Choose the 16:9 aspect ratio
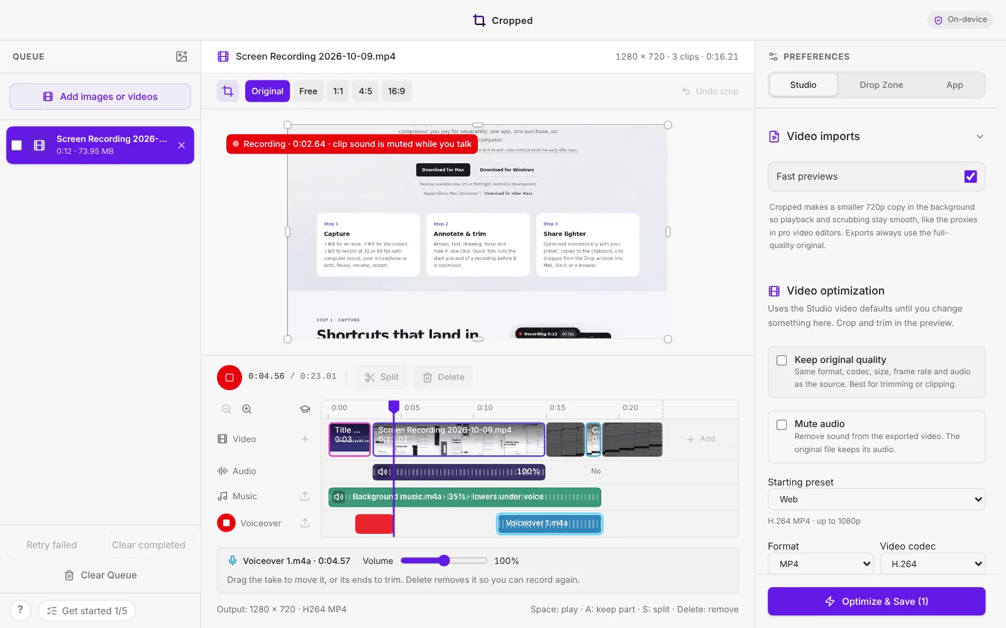 (396, 91)
